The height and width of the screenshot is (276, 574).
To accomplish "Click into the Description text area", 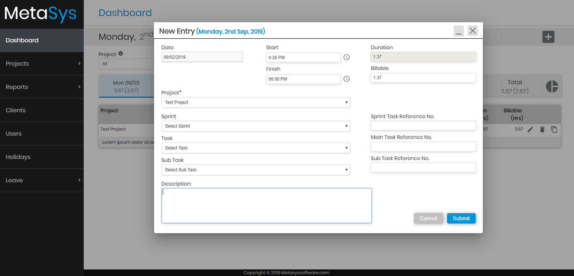I will point(267,206).
